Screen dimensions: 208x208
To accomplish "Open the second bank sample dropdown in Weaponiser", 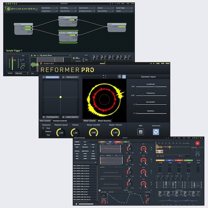I will coord(109,156).
